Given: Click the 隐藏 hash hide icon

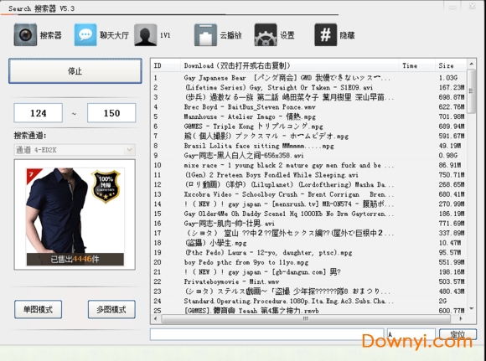Looking at the screenshot, I should pos(325,34).
